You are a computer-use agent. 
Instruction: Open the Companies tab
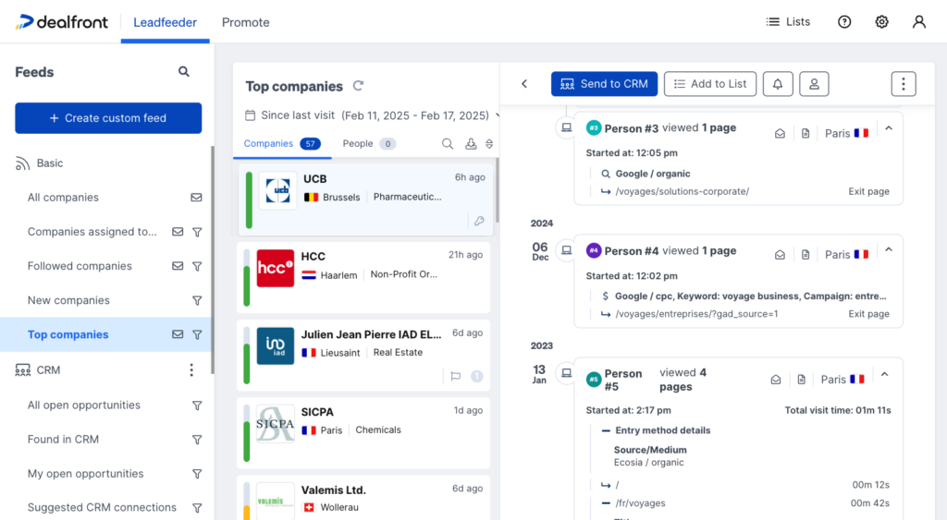[x=282, y=143]
